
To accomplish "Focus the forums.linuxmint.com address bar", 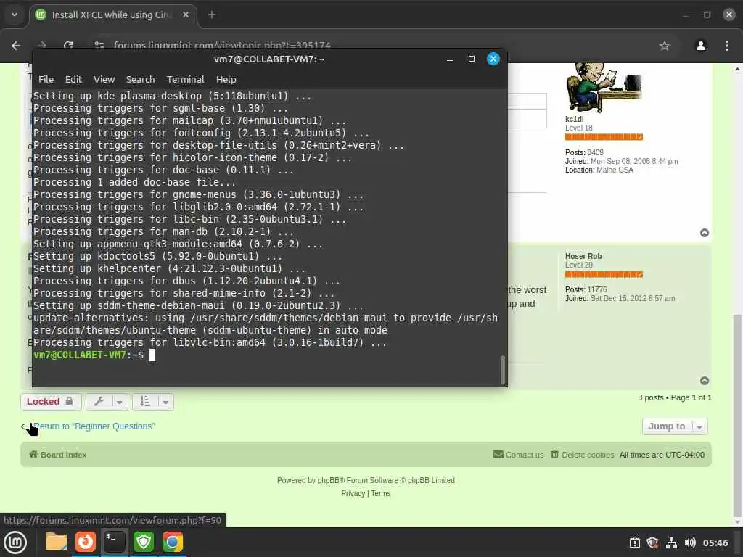I will click(x=222, y=46).
